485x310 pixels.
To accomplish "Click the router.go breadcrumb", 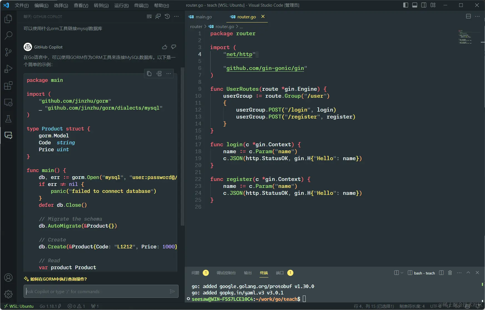I will [221, 26].
